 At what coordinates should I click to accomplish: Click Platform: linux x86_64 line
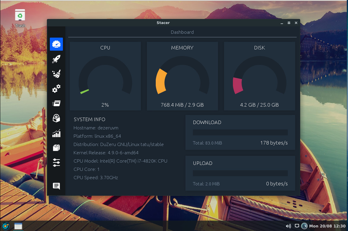coord(97,136)
